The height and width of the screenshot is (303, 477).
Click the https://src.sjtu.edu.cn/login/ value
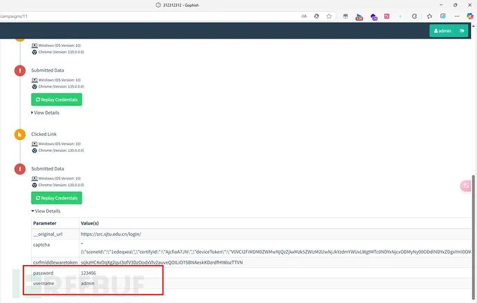pyautogui.click(x=111, y=234)
